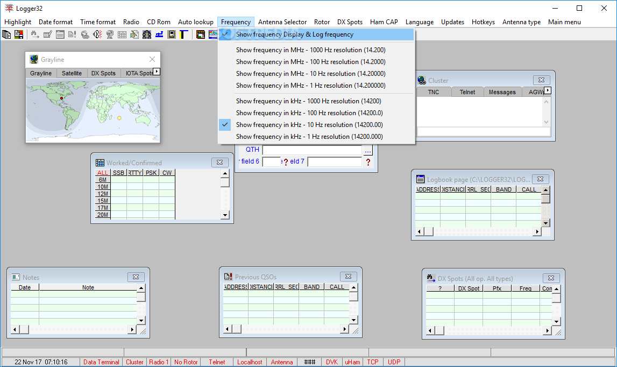Click the globe-with-network toolbar icon

(85, 34)
